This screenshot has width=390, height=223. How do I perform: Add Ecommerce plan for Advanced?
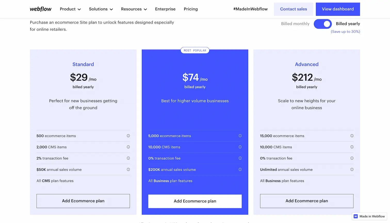(x=307, y=201)
